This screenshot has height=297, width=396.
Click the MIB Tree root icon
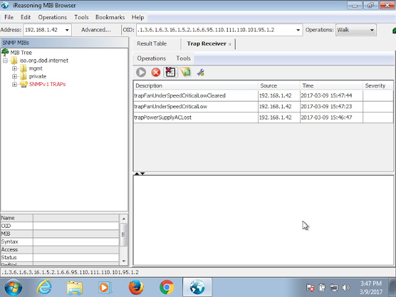(5, 52)
